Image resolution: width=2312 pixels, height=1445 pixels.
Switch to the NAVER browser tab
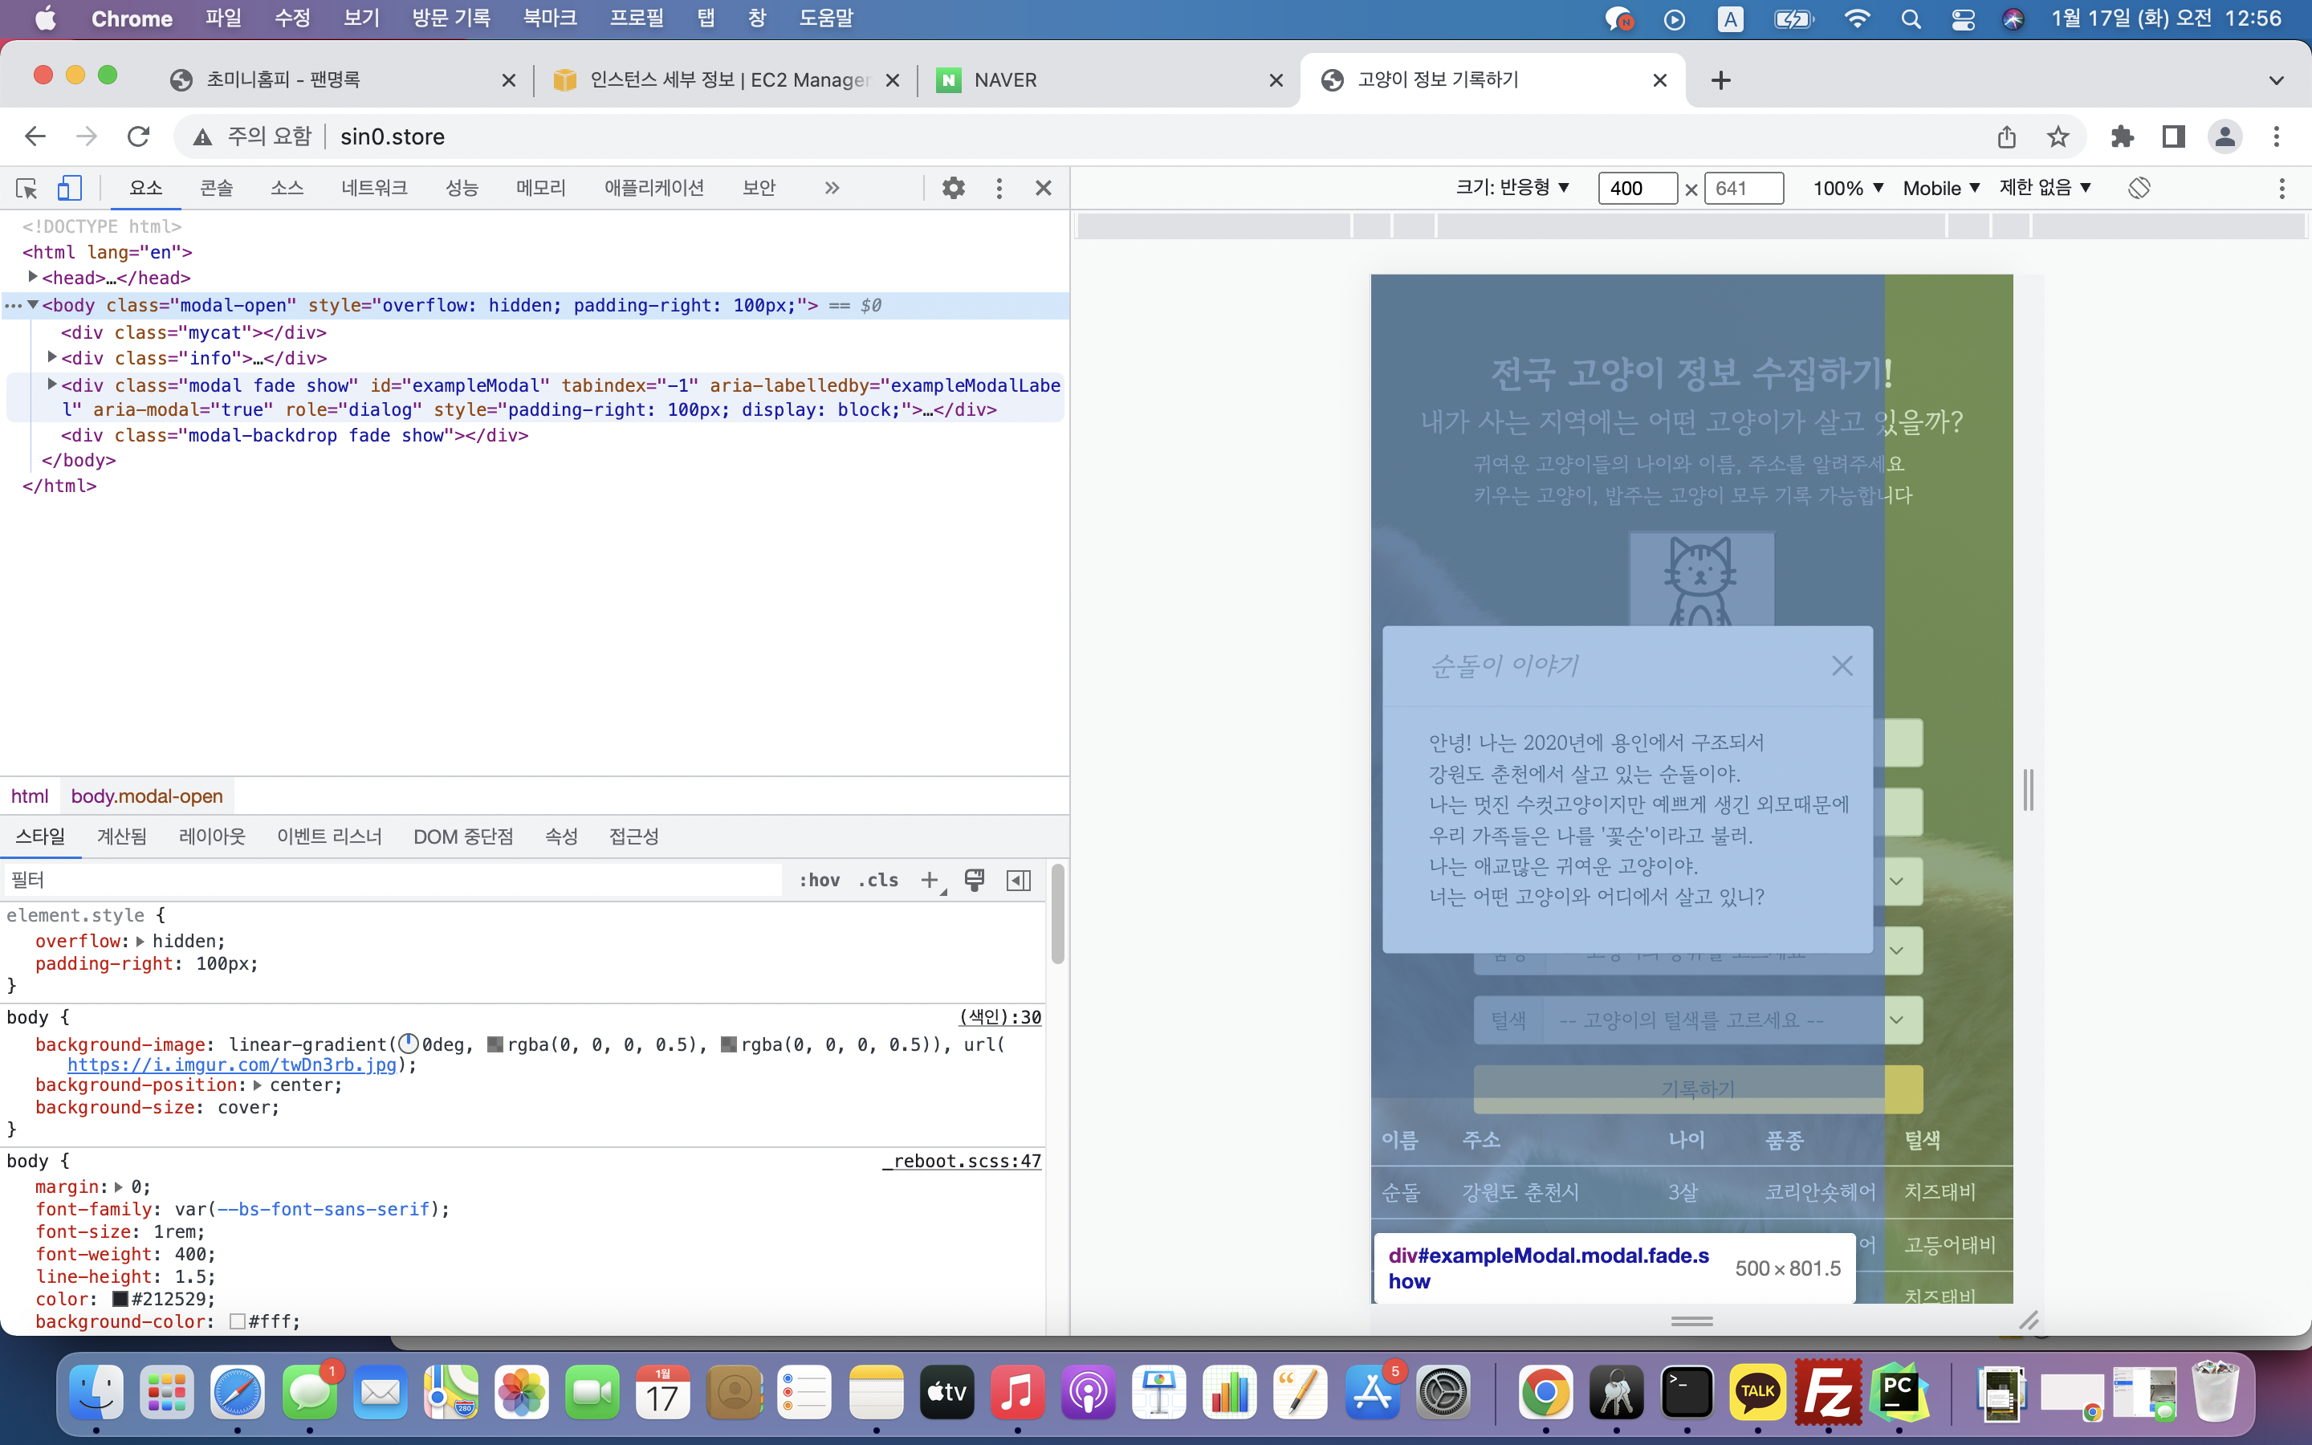(x=1109, y=80)
